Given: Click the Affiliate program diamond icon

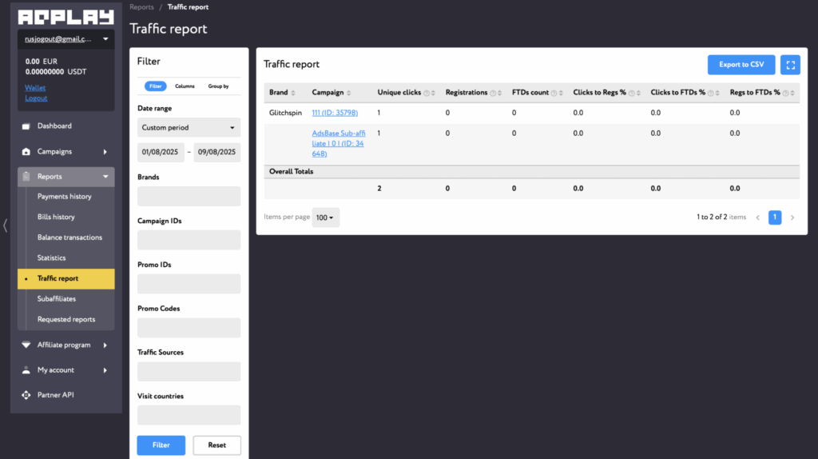Looking at the screenshot, I should point(26,345).
